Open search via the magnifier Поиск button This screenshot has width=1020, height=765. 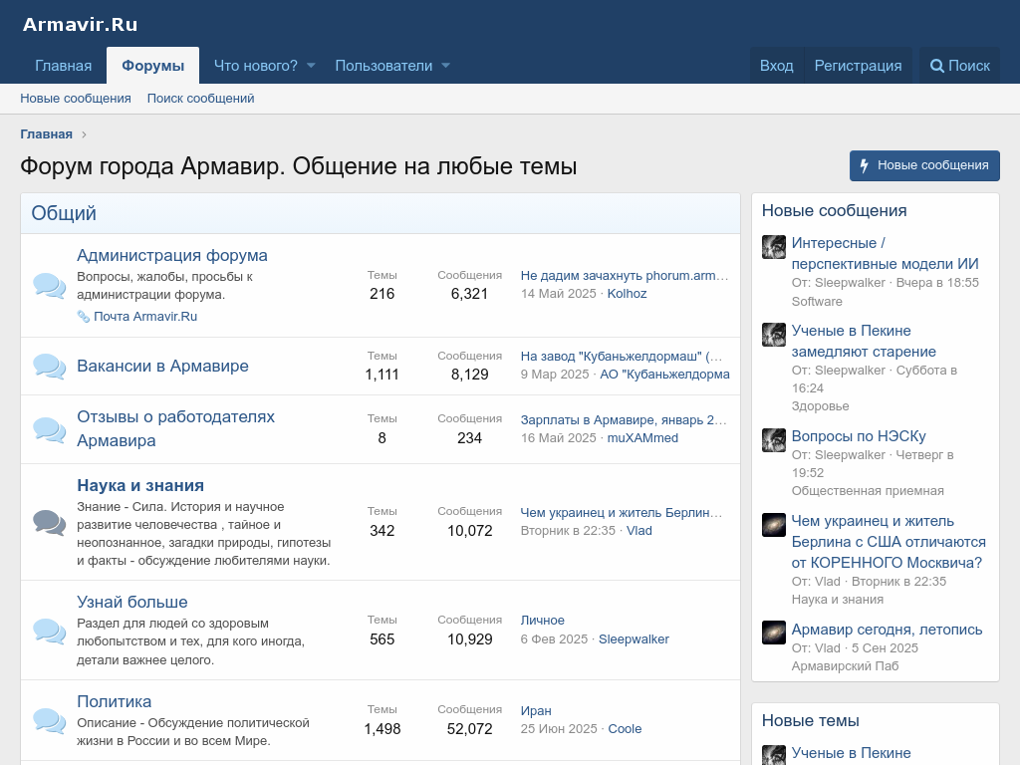[x=959, y=66]
